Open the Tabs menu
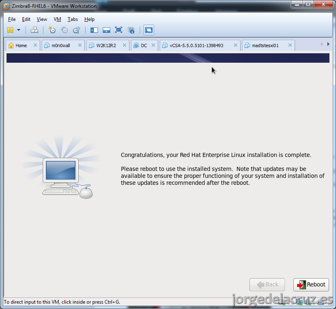 pos(73,19)
